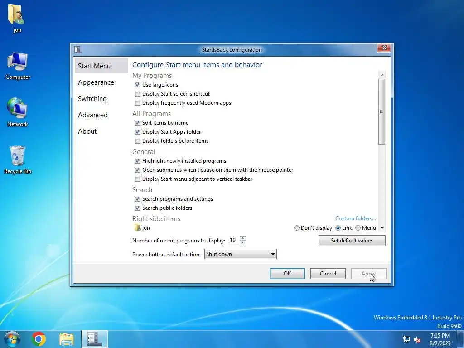The height and width of the screenshot is (348, 464).
Task: Click the Show desktop strip at the end of the taskbar
Action: point(460,339)
